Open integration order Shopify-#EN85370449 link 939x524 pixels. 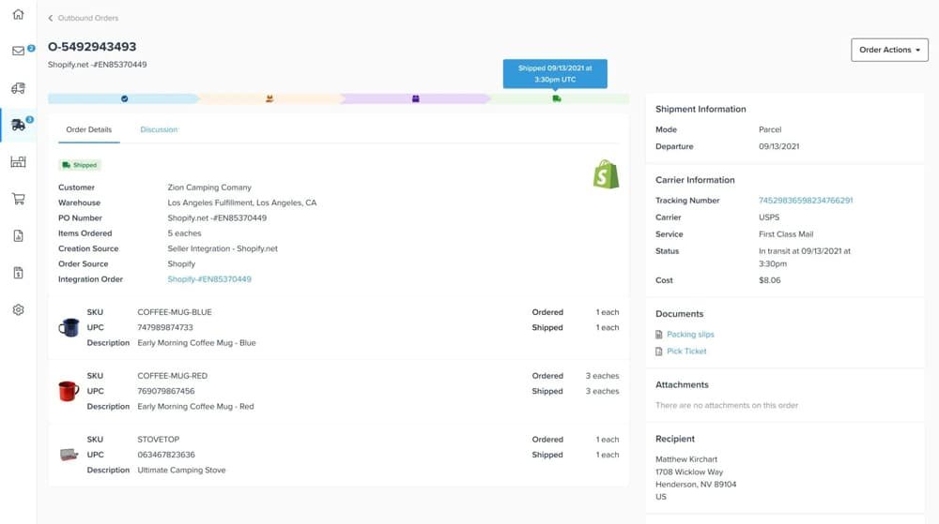(x=209, y=279)
